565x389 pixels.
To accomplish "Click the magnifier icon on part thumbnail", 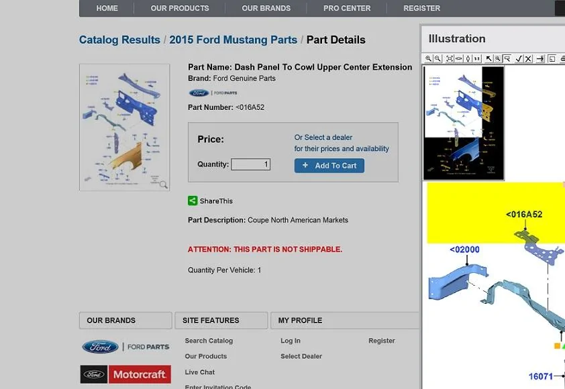I will point(163,184).
